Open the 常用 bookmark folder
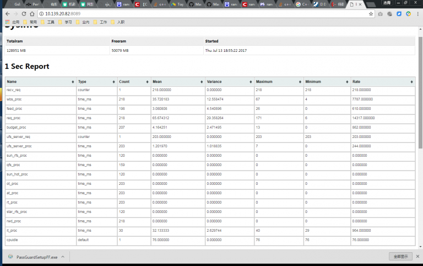Image resolution: width=423 pixels, height=266 pixels. tap(30, 22)
